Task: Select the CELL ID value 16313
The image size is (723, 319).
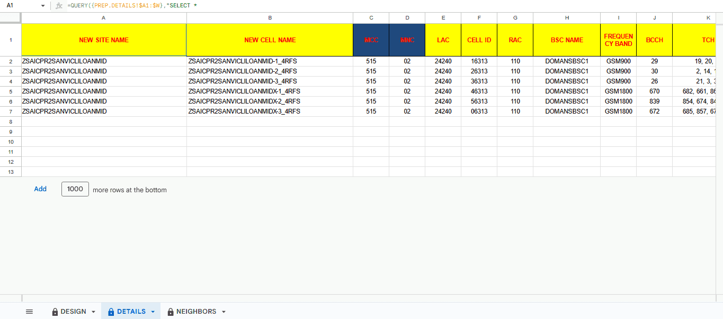Action: pyautogui.click(x=479, y=61)
